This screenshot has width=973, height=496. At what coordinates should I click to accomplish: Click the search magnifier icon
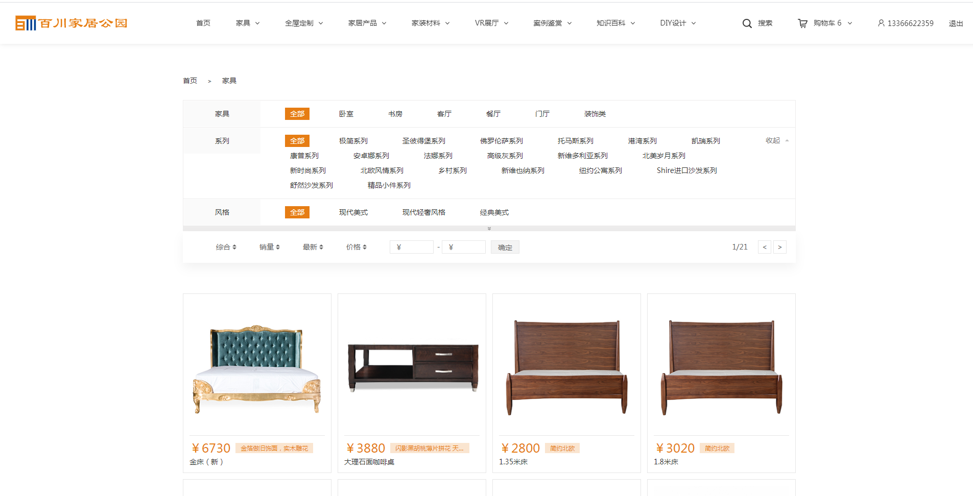pyautogui.click(x=747, y=23)
